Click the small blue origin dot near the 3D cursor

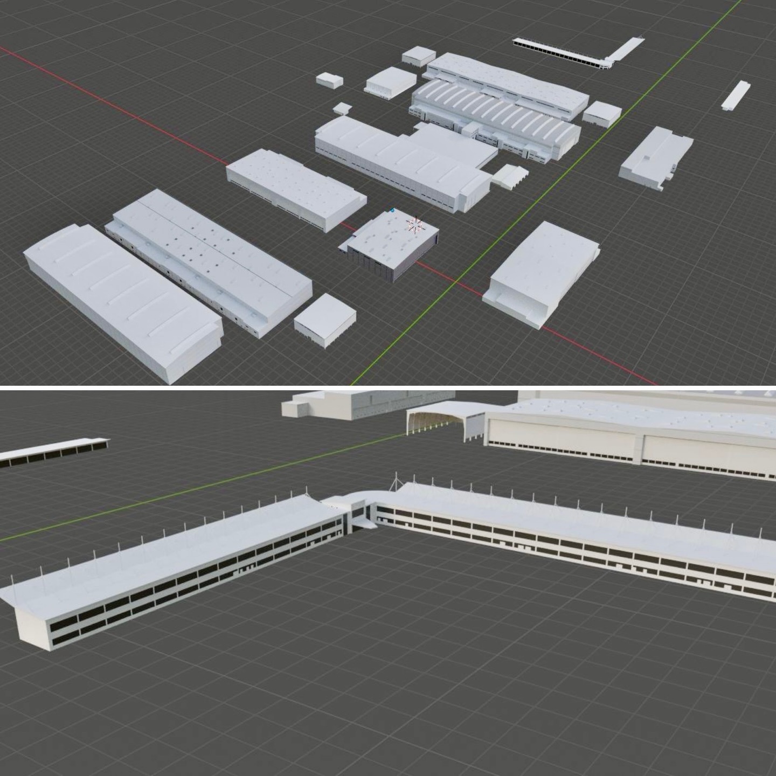coord(393,210)
